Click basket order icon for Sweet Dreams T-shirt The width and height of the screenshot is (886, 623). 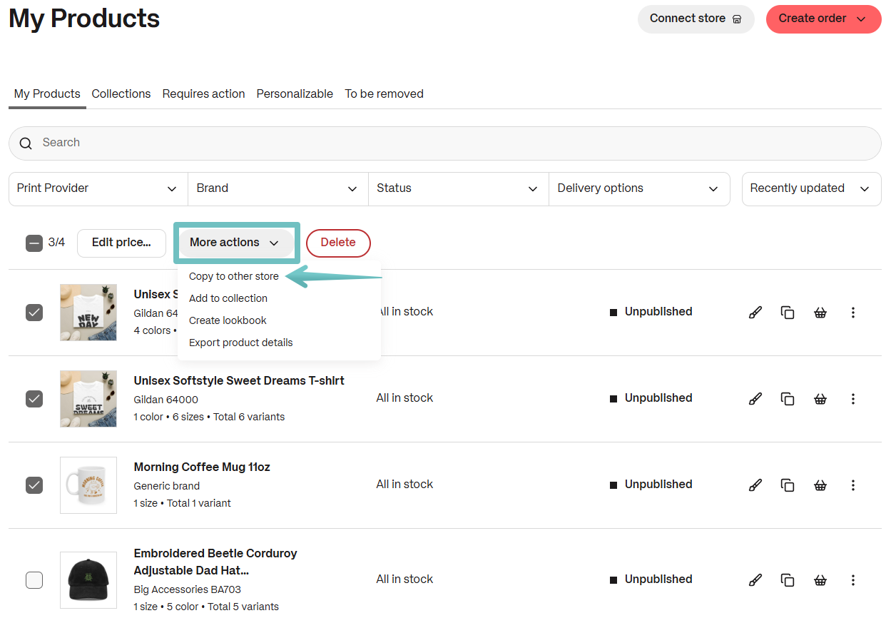pos(820,399)
